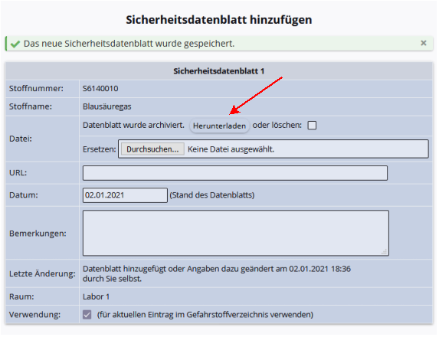The width and height of the screenshot is (439, 337).
Task: Click the 'Ersetzen:' label
Action: click(100, 149)
